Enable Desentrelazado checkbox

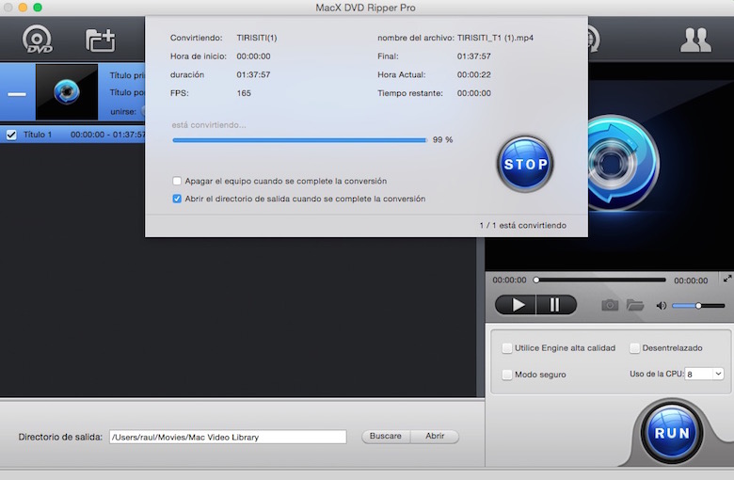634,348
